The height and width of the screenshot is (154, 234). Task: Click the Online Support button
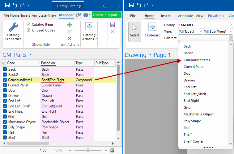[106, 15]
